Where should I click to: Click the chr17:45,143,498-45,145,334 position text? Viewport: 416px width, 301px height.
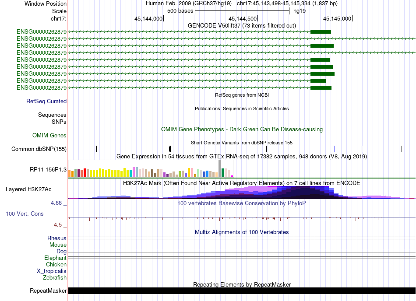(x=287, y=3)
